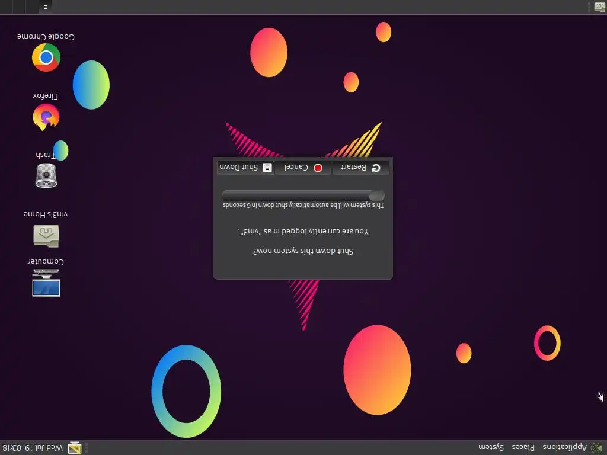This screenshot has width=607, height=455.
Task: Click the Wed Jul 19 clock
Action: [32, 448]
